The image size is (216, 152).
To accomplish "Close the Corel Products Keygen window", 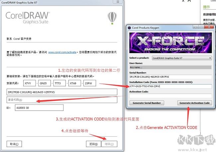I will tap(209, 27).
